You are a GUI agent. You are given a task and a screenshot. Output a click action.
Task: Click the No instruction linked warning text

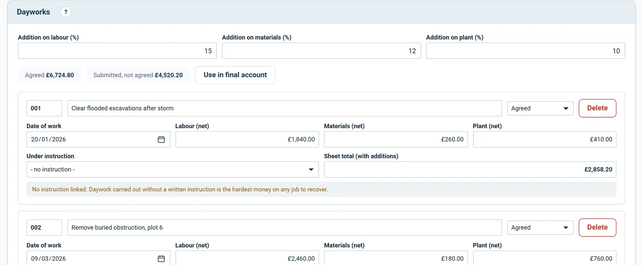(x=180, y=190)
